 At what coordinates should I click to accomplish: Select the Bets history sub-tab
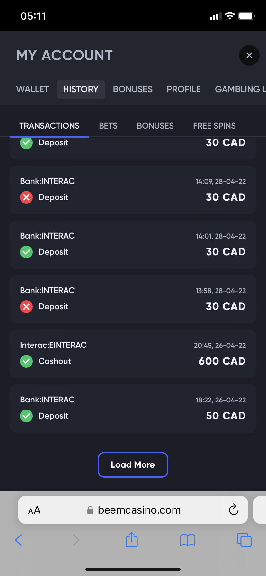click(x=108, y=126)
